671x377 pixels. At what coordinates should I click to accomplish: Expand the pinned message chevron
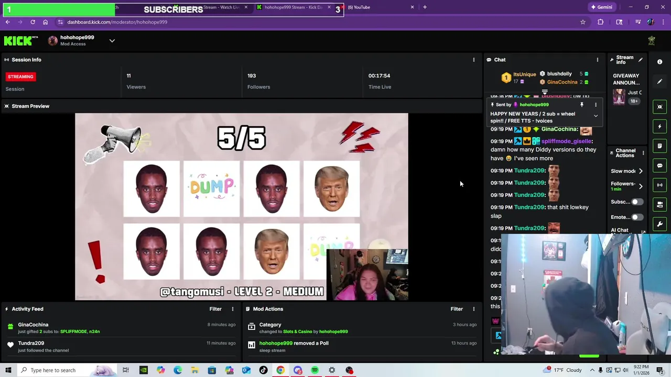click(596, 116)
